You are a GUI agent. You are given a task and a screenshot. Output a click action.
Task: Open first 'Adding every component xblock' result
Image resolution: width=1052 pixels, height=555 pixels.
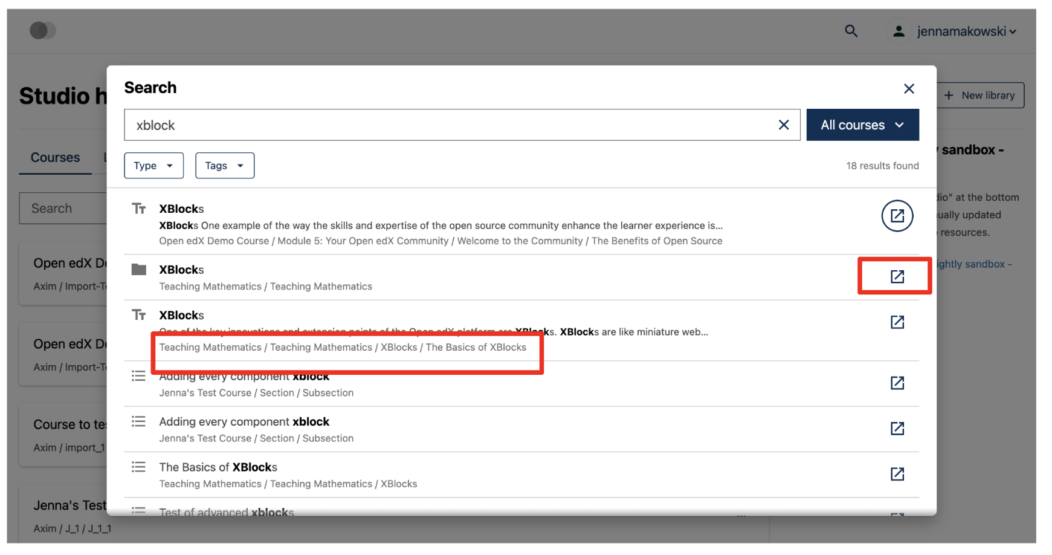click(x=897, y=383)
